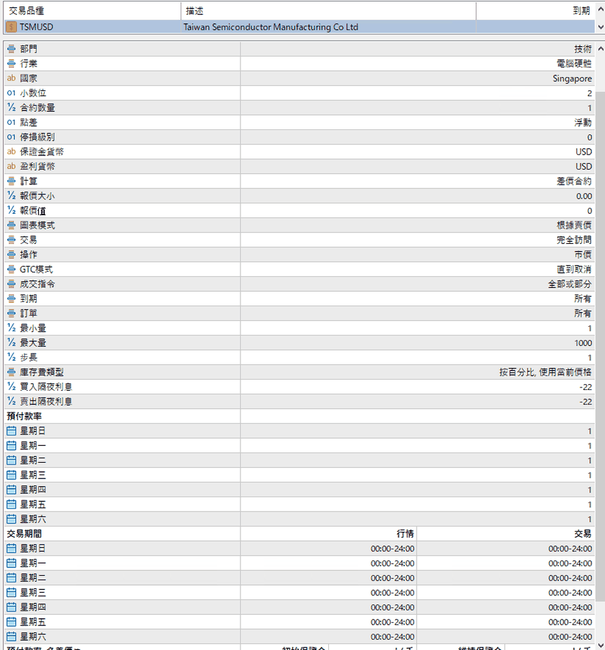Click the 描述 column header
The image size is (605, 650).
[328, 11]
